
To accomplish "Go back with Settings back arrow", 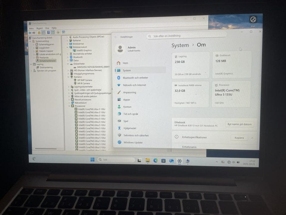I will 116,37.
